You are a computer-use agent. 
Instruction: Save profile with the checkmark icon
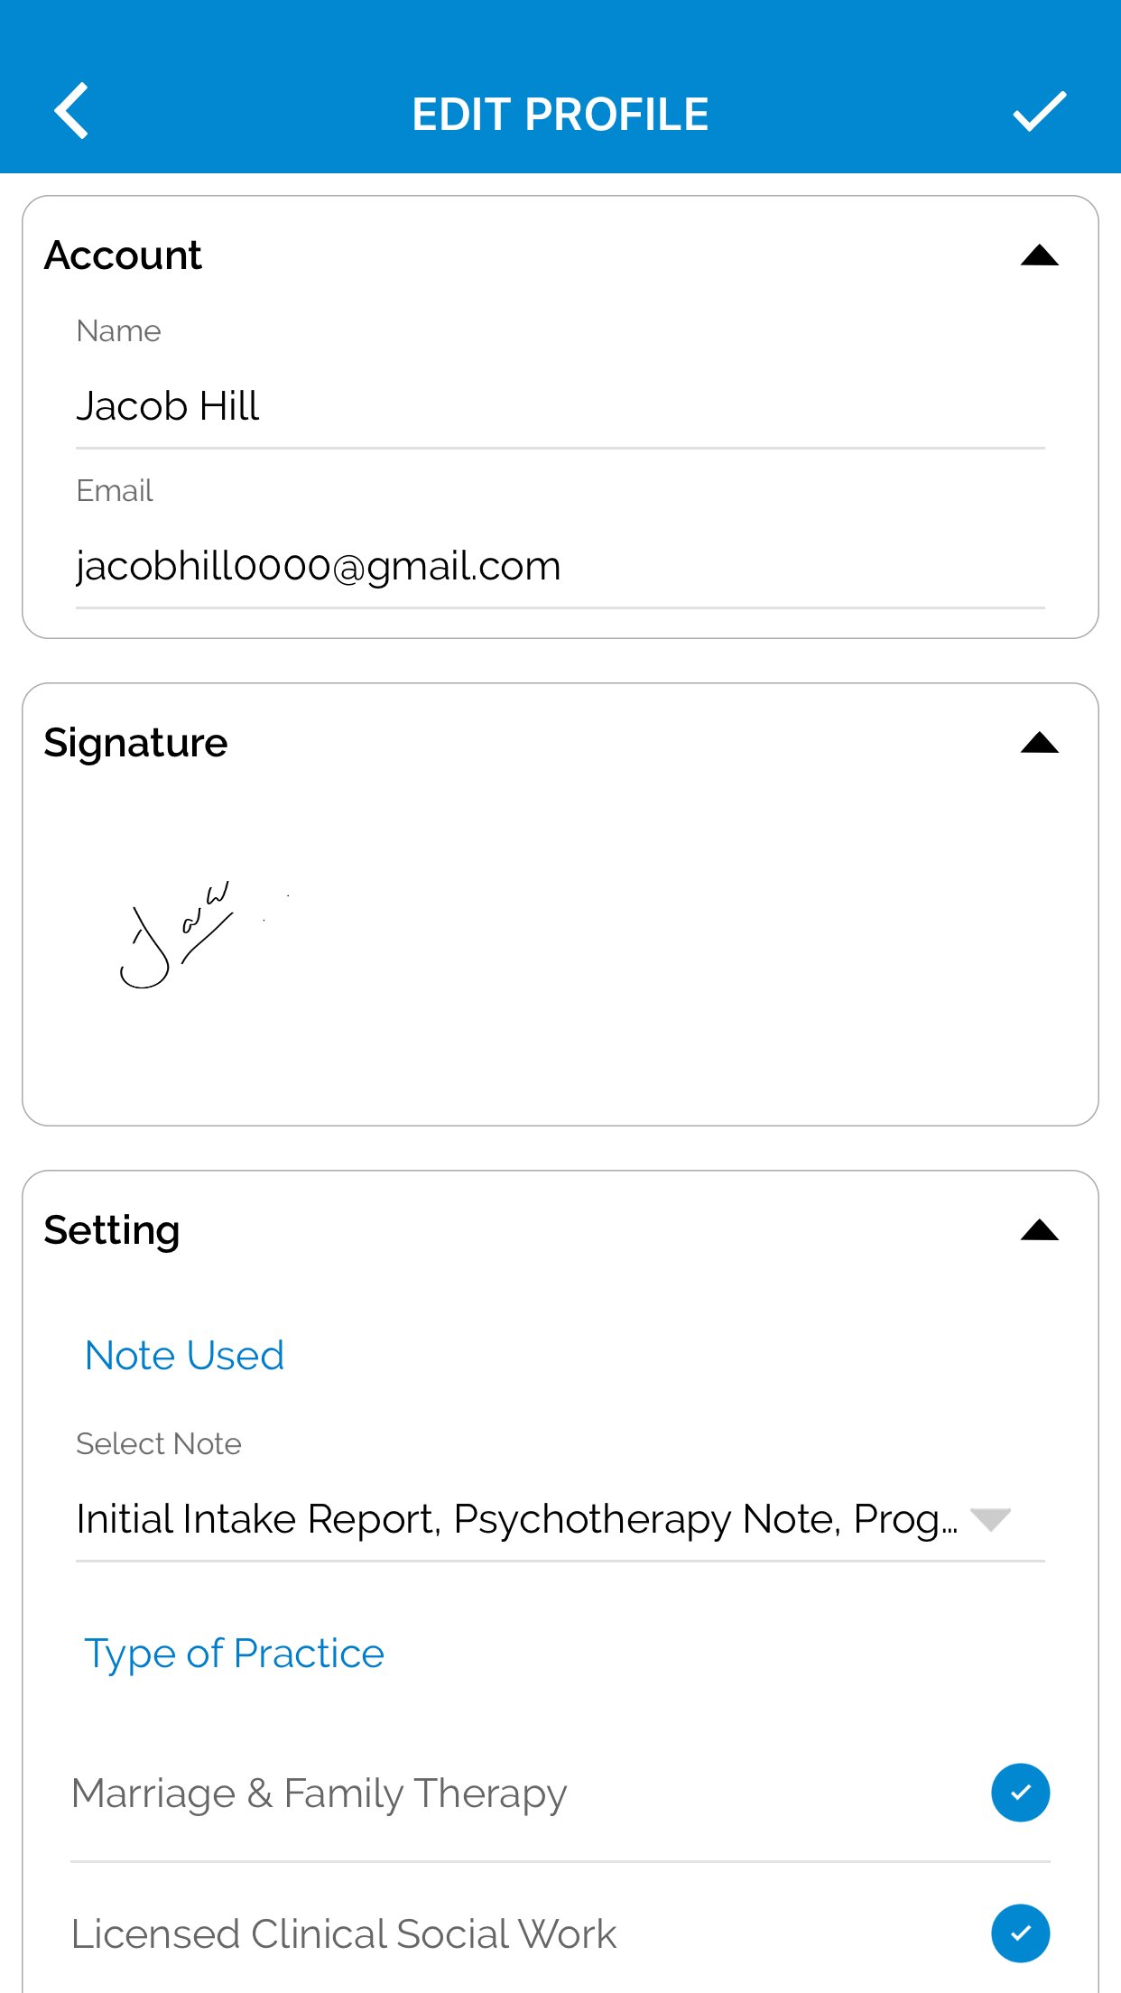[x=1039, y=111]
